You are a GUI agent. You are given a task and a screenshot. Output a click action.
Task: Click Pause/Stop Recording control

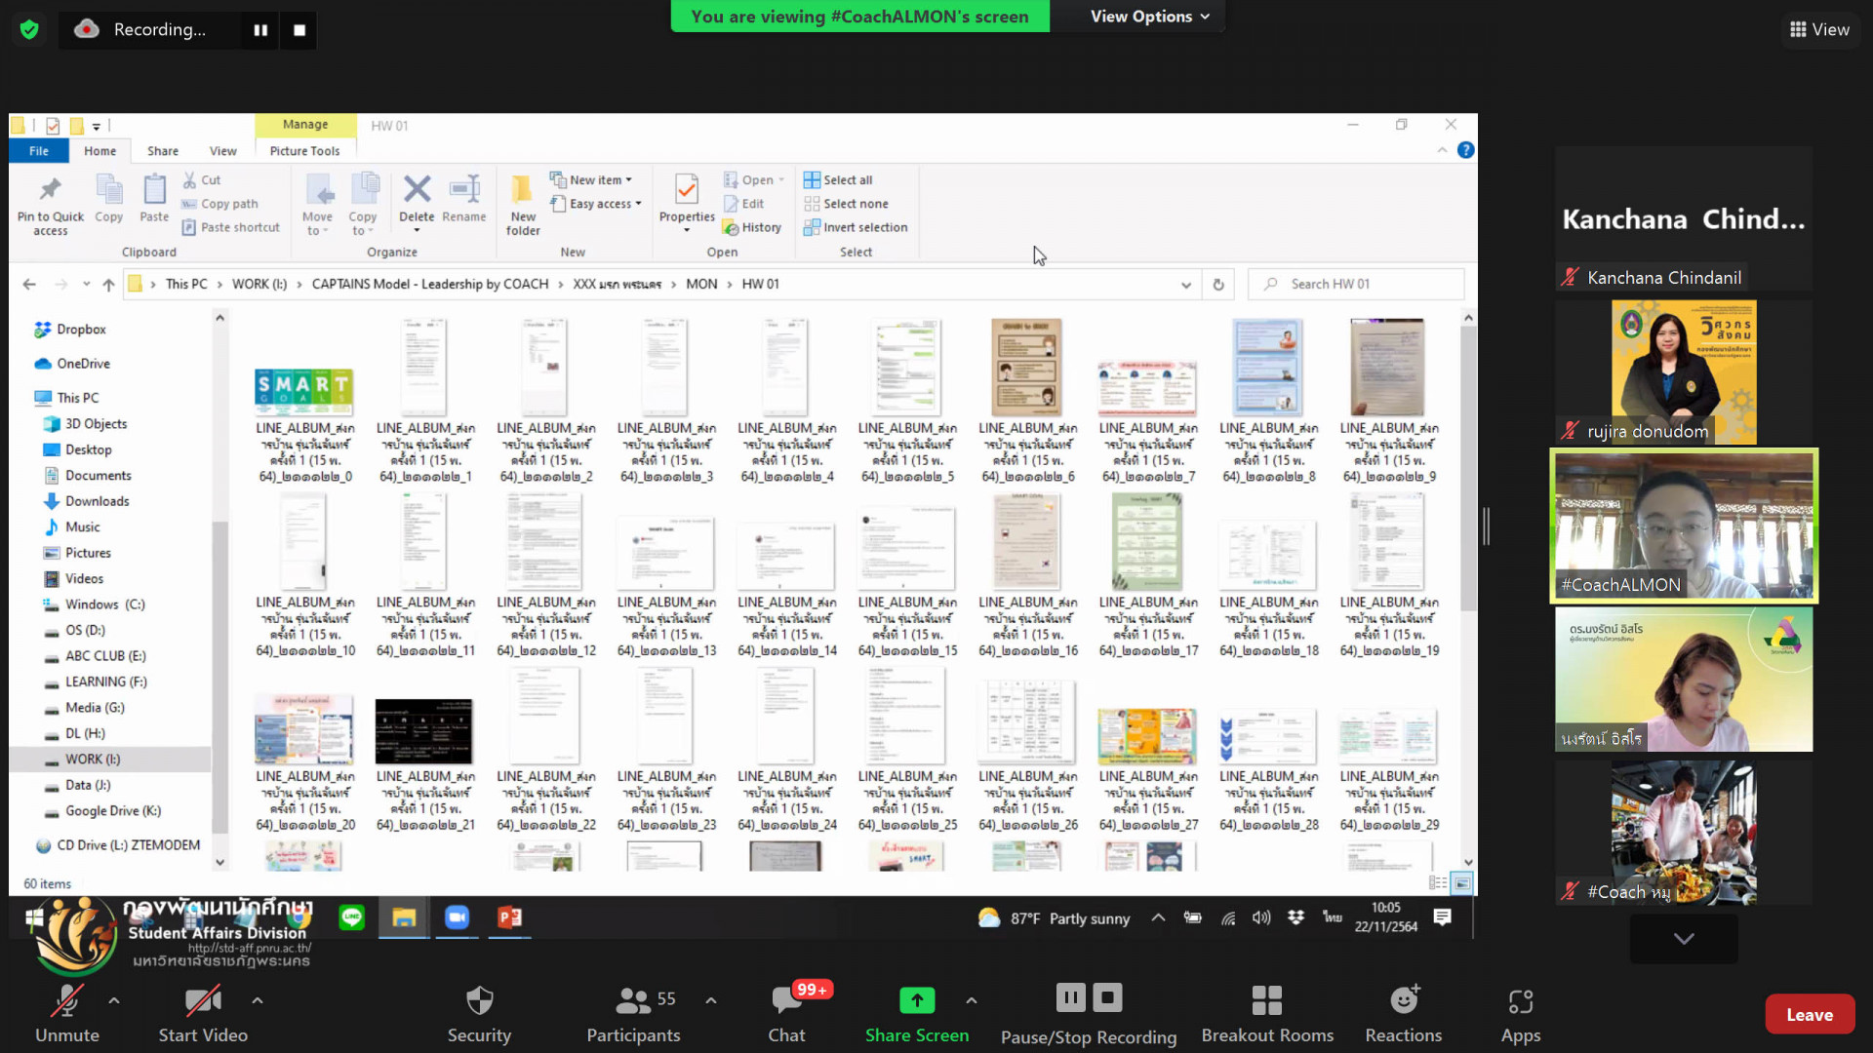pyautogui.click(x=1088, y=1013)
